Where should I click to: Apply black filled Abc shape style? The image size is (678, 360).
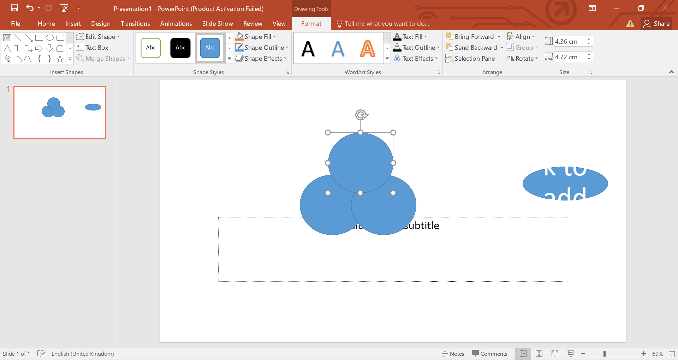click(x=180, y=48)
